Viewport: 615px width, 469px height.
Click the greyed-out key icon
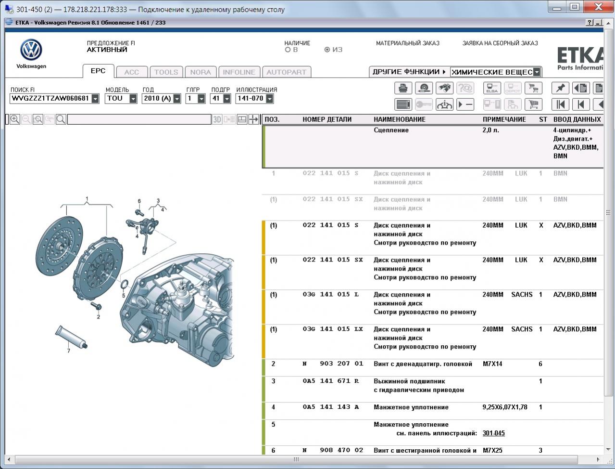424,104
